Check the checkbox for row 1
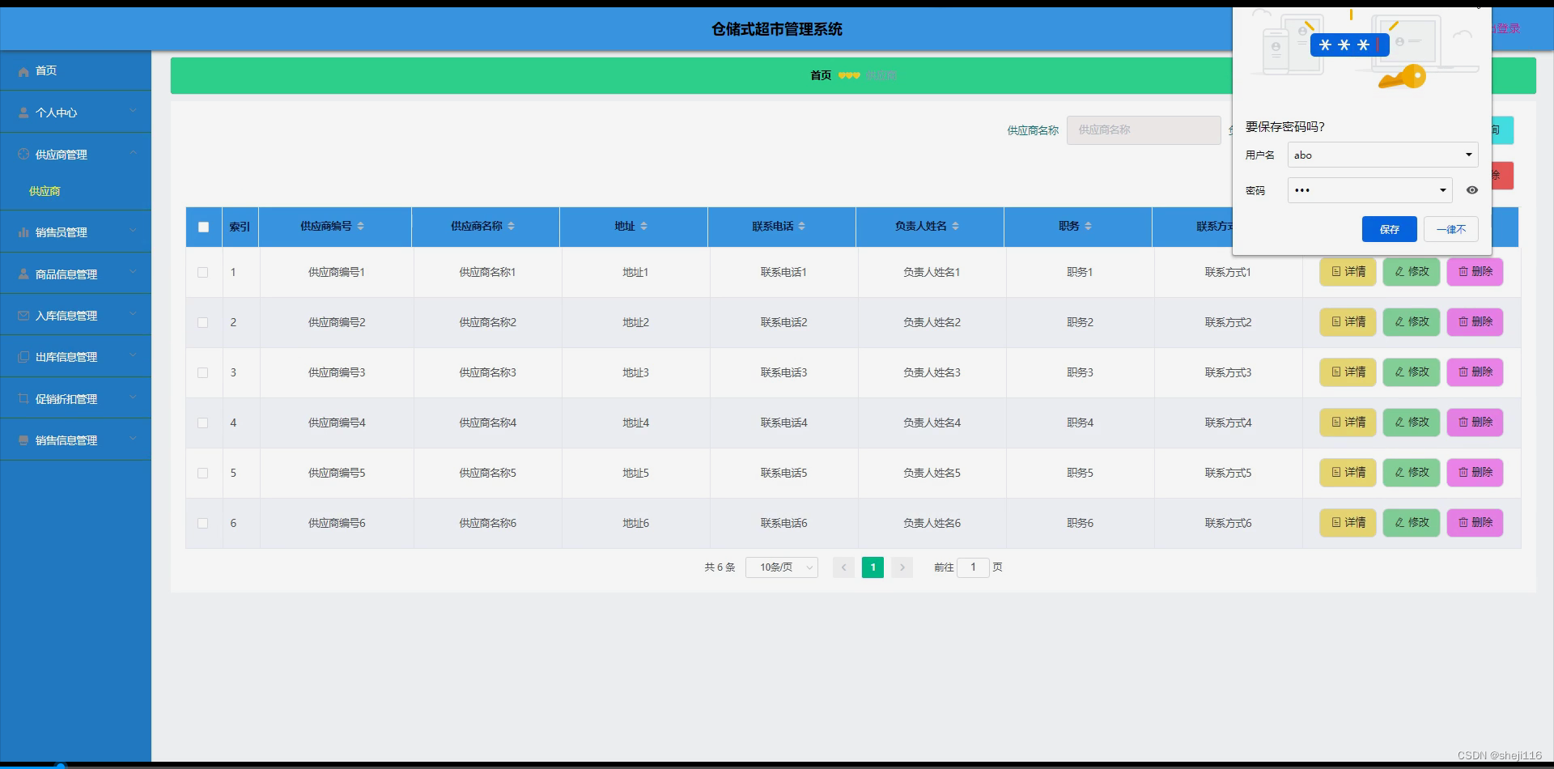 pos(203,272)
